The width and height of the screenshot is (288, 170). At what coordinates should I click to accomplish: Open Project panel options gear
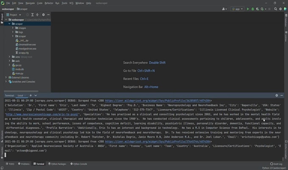(x=43, y=15)
